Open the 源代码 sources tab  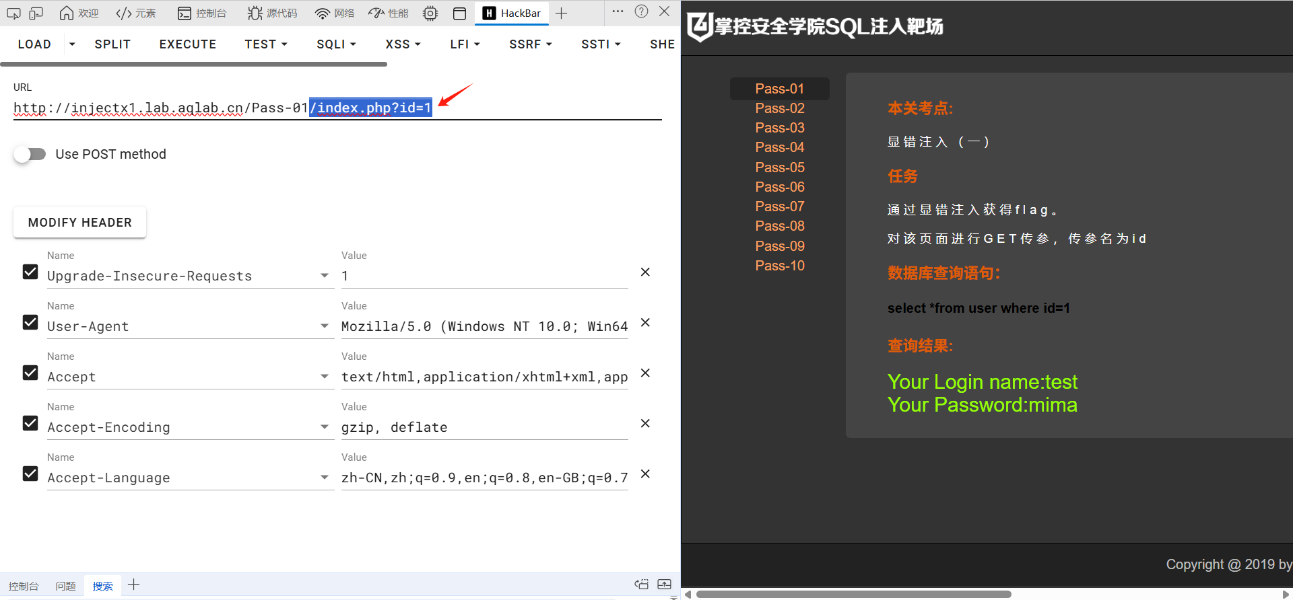[x=272, y=13]
